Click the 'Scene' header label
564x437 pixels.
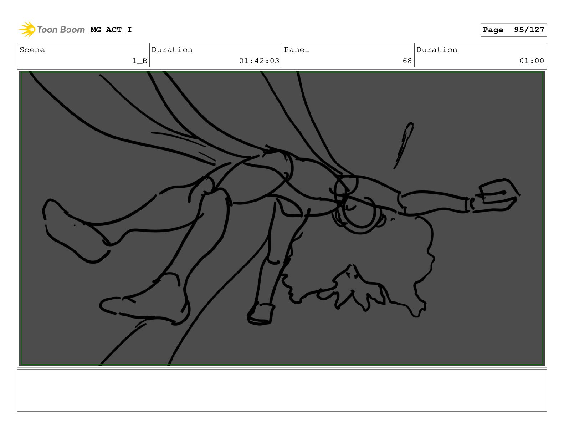click(32, 50)
